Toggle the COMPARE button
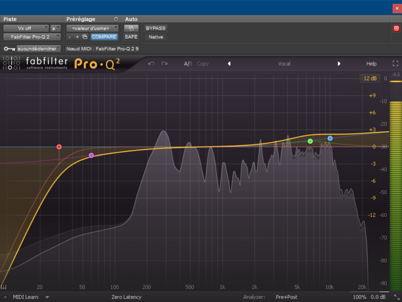 click(104, 37)
